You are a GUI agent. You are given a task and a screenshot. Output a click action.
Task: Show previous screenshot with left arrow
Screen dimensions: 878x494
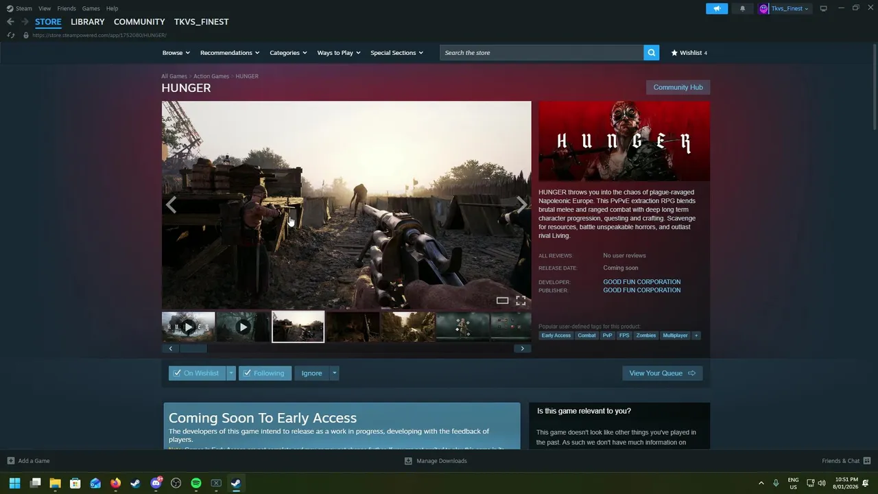[x=171, y=204]
